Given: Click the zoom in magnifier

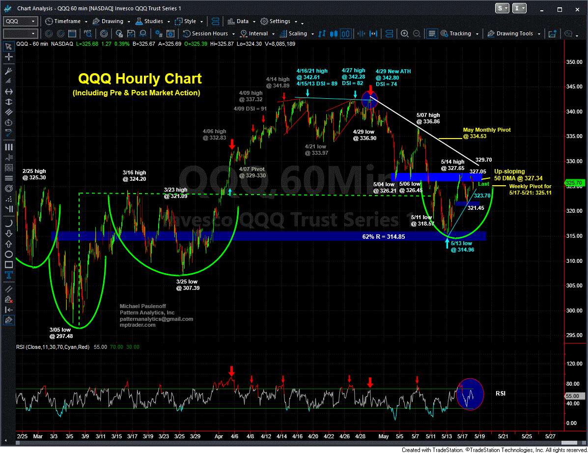Looking at the screenshot, I should point(405,34).
